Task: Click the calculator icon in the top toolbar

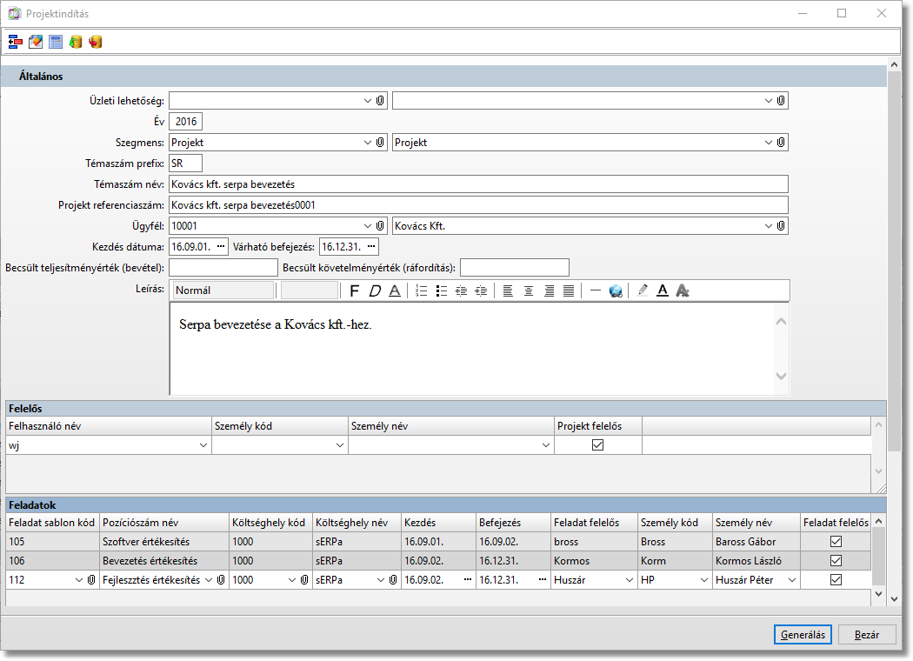Action: click(x=56, y=42)
